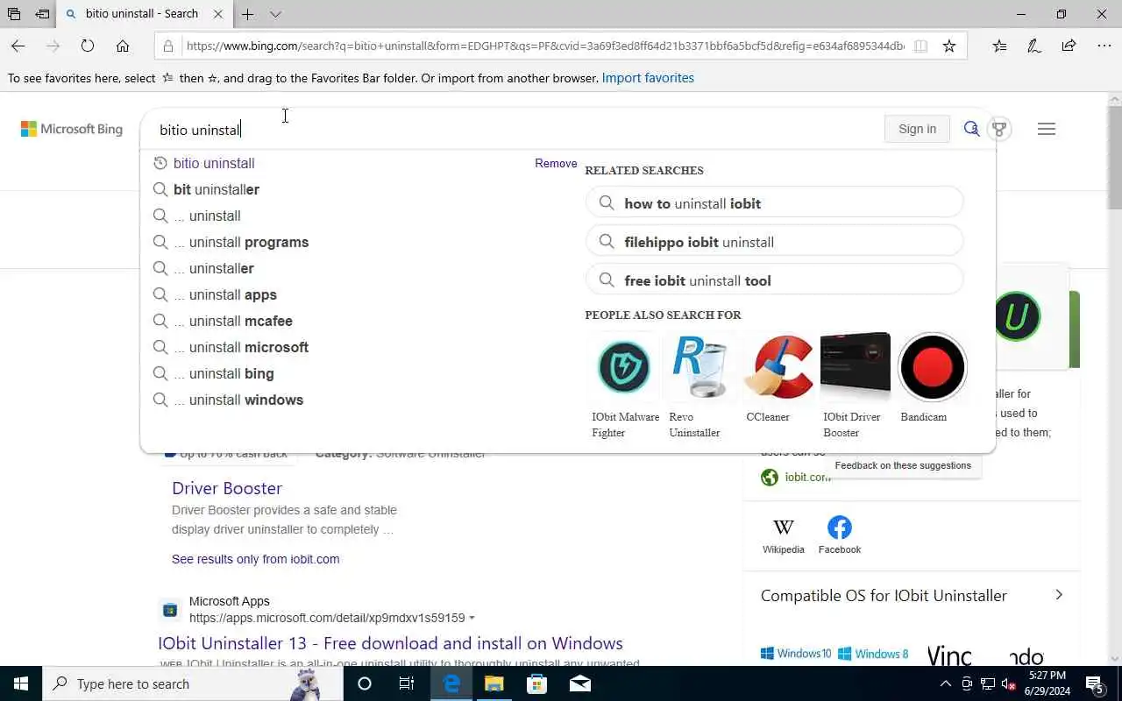Select the Bandicam thumbnail
The width and height of the screenshot is (1122, 701).
tap(933, 366)
